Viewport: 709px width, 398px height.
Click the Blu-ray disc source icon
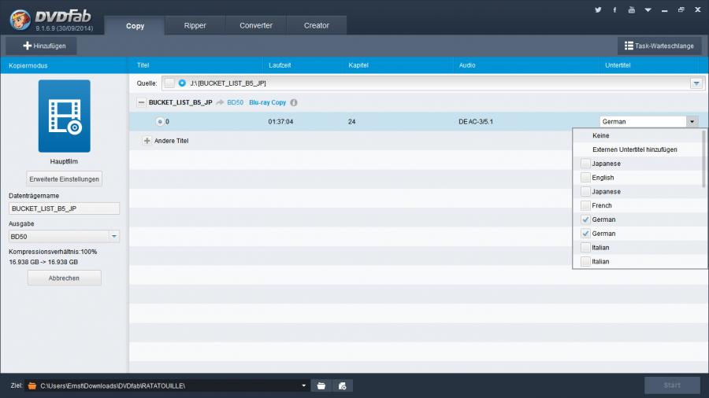point(182,83)
